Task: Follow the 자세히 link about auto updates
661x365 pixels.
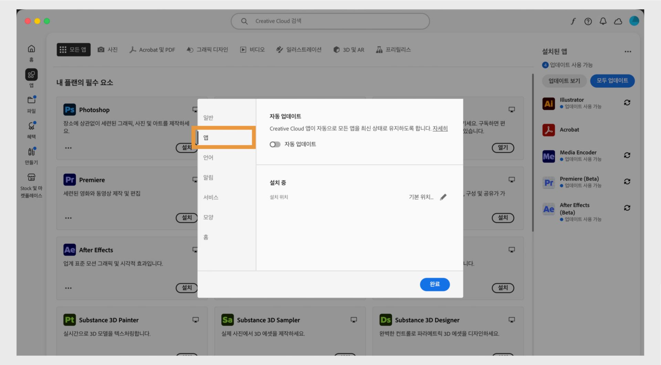Action: (440, 129)
